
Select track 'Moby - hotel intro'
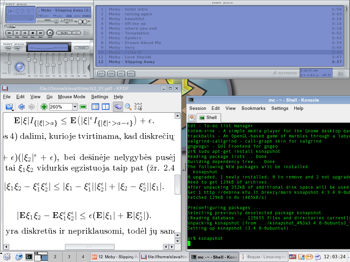point(220,9)
